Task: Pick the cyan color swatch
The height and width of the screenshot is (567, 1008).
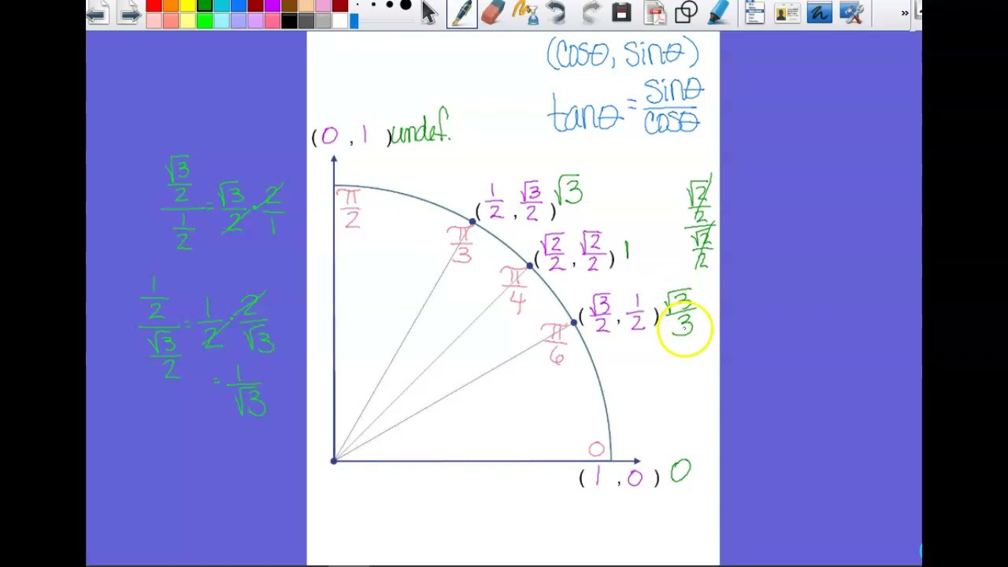Action: pyautogui.click(x=222, y=5)
